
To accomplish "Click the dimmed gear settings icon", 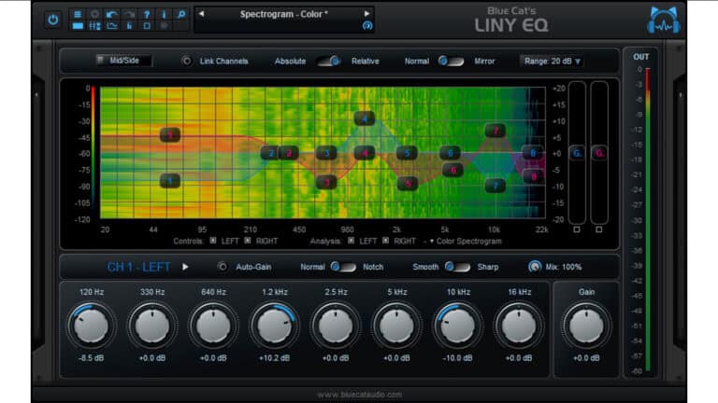I will [94, 14].
